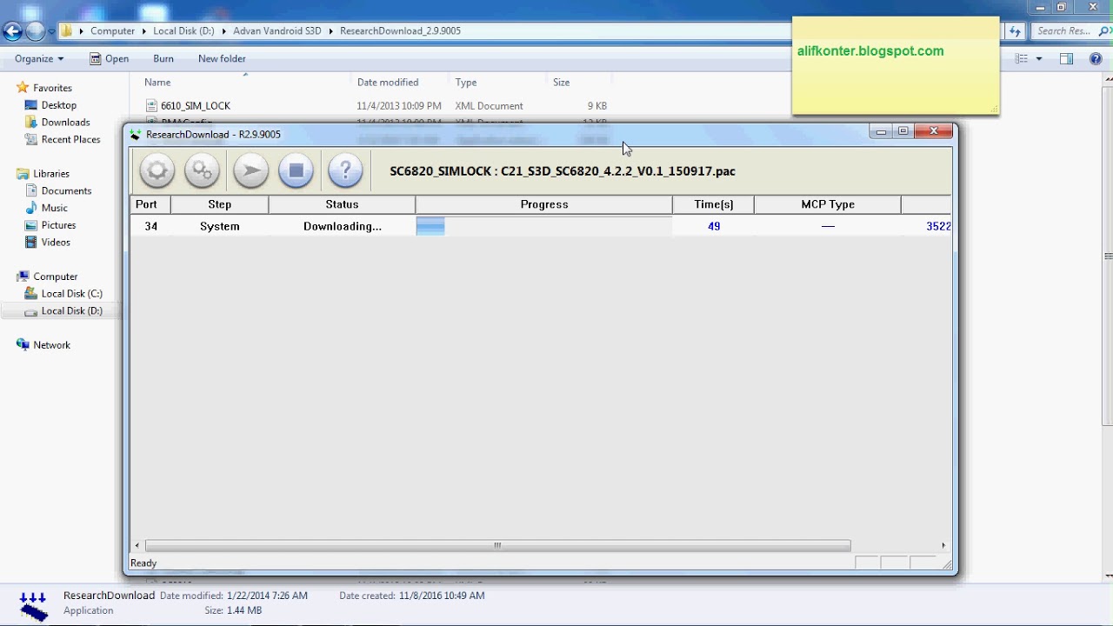The width and height of the screenshot is (1113, 626).
Task: Click the yellow sticky note alifkonter.blogspot.com
Action: 896,65
